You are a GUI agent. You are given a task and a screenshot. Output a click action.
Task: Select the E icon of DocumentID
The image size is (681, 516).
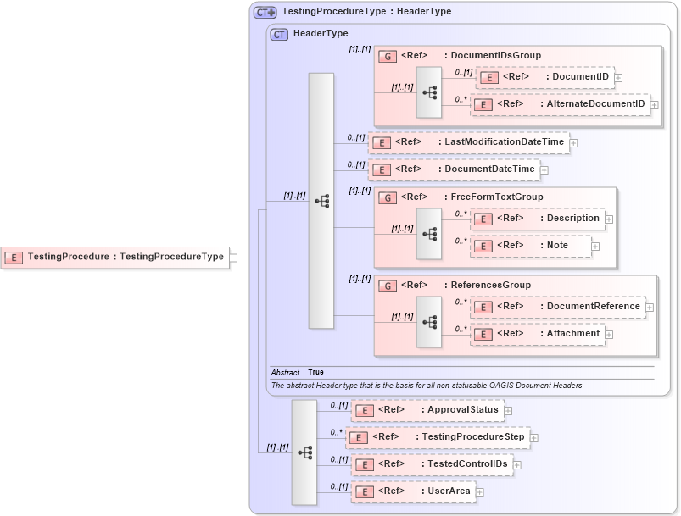[x=489, y=77]
